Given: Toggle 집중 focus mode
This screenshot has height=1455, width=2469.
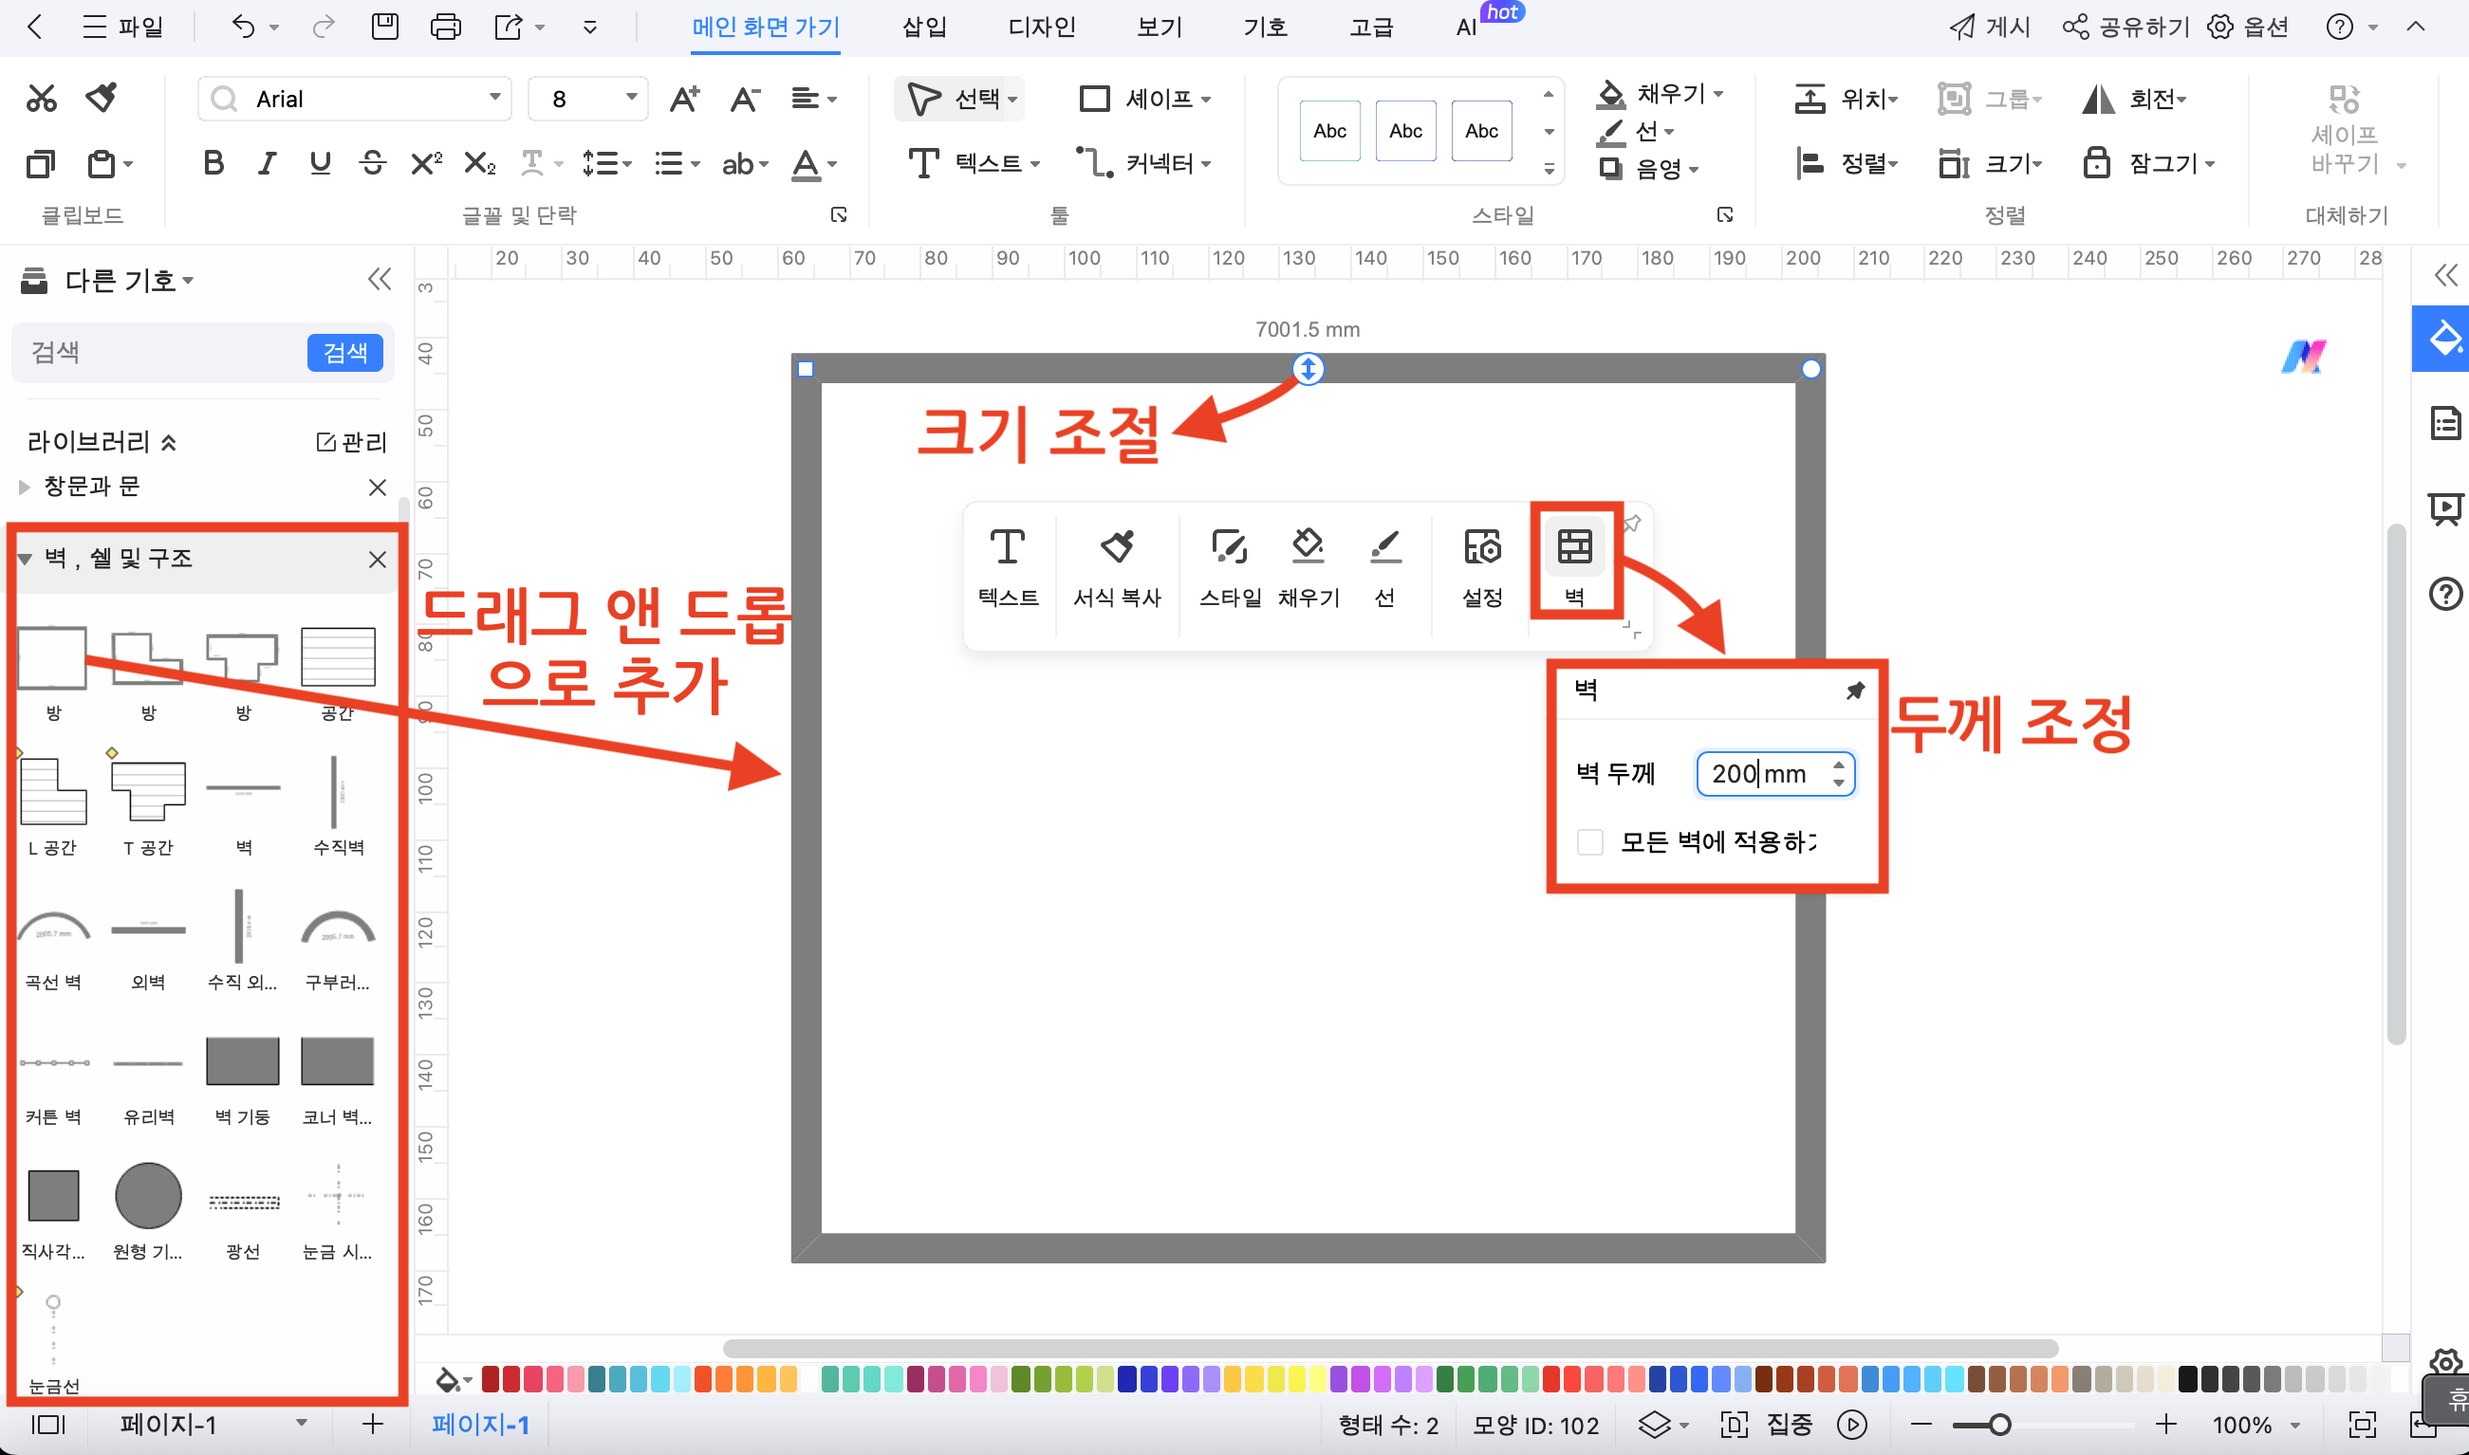Looking at the screenshot, I should [1768, 1425].
